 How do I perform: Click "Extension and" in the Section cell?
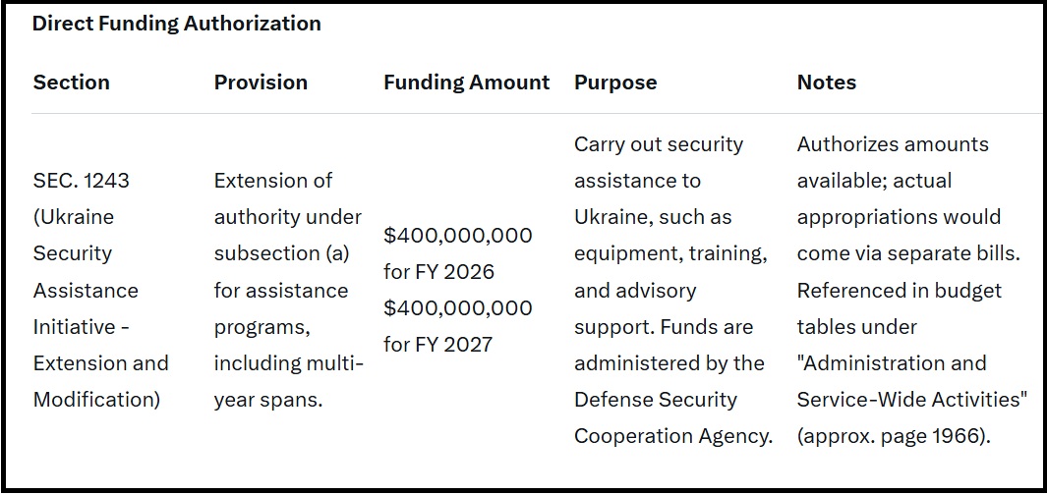[x=101, y=363]
